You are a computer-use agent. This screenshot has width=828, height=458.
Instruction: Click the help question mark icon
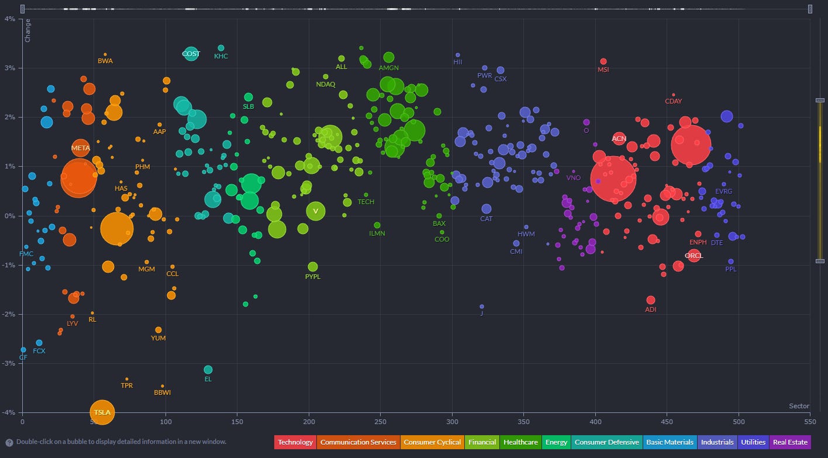[9, 443]
